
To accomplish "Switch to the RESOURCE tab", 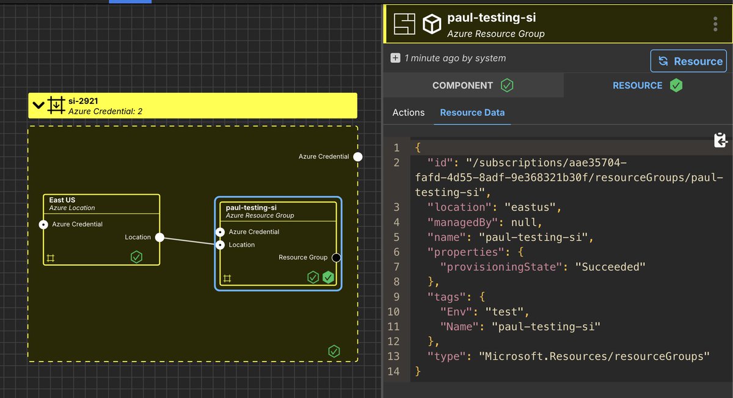I will [647, 85].
